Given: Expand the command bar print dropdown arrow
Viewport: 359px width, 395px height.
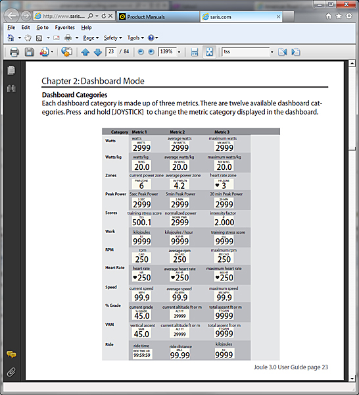Looking at the screenshot, I should [x=77, y=38].
